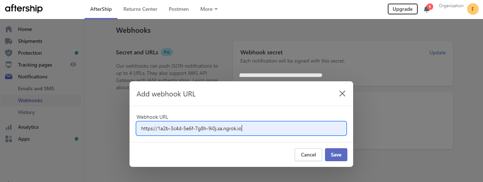483x182 pixels.
Task: Click the Analytics bar chart icon
Action: 9,127
